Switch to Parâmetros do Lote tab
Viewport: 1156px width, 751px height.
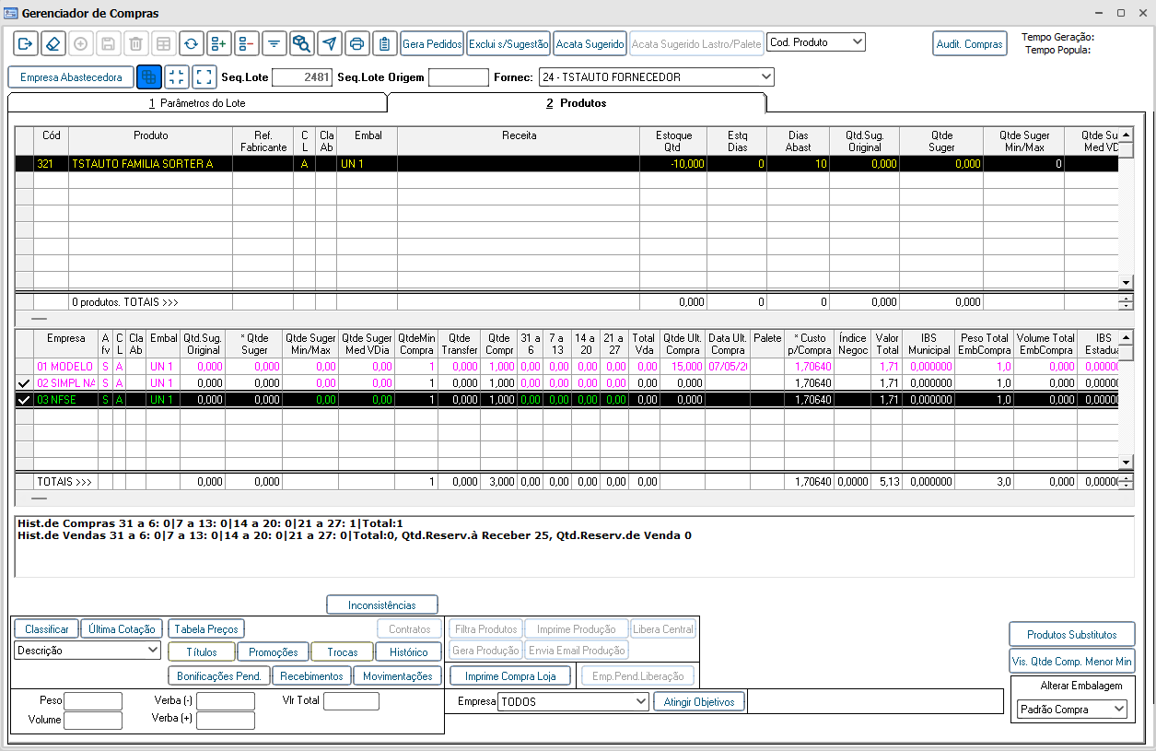(x=197, y=103)
